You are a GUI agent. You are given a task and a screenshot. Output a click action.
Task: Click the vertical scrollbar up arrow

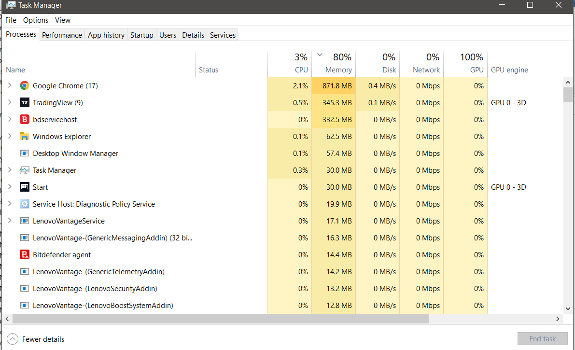pos(568,83)
